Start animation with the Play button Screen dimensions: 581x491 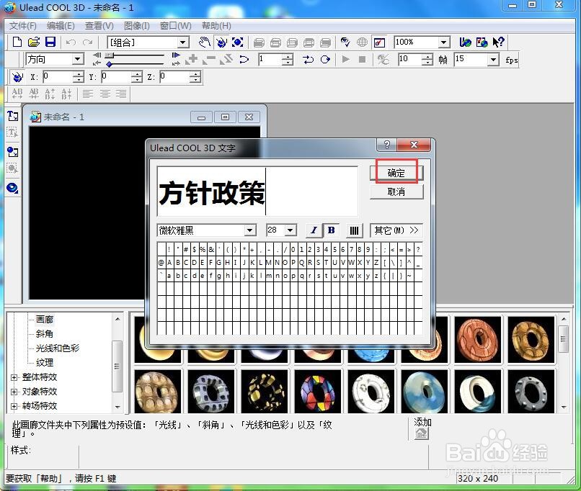(346, 59)
